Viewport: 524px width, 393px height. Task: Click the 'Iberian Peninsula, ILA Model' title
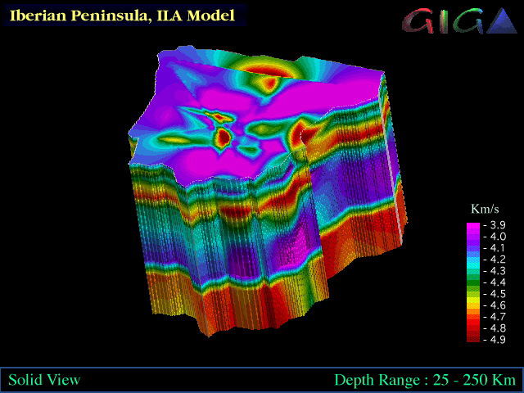point(122,16)
